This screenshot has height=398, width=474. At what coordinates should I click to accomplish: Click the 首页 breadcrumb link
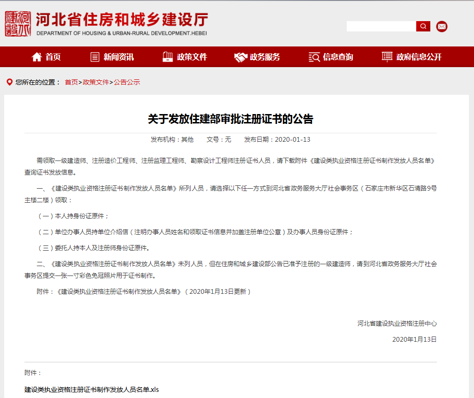(x=71, y=82)
